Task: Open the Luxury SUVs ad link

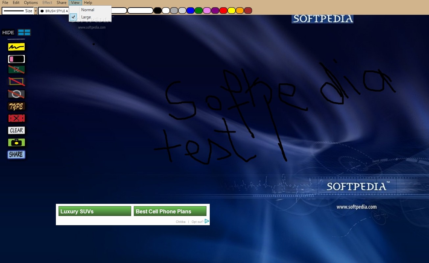Action: [x=95, y=211]
